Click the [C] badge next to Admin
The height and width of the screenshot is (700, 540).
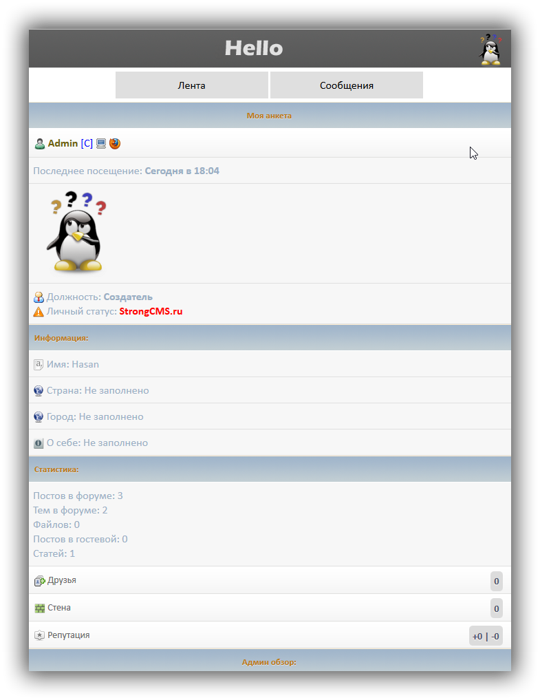(x=87, y=144)
